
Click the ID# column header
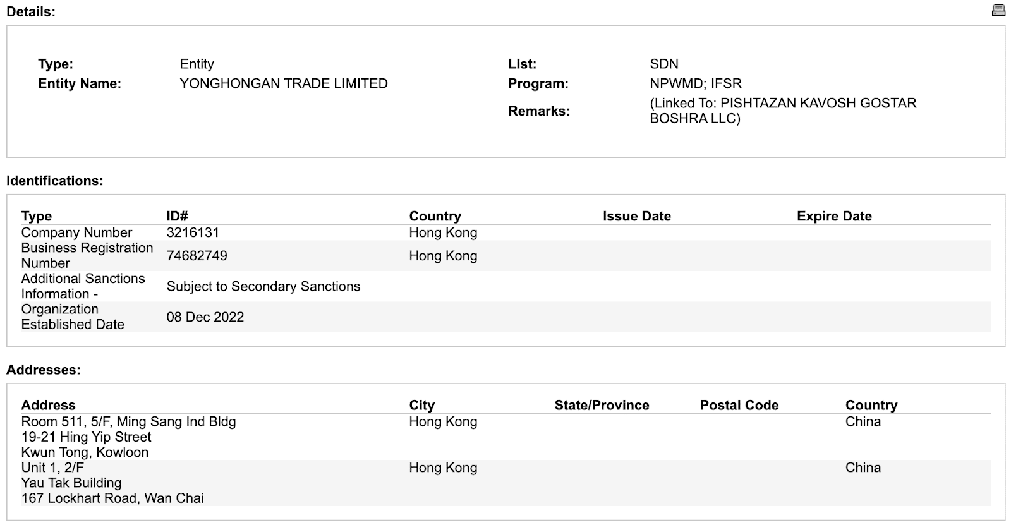point(176,215)
